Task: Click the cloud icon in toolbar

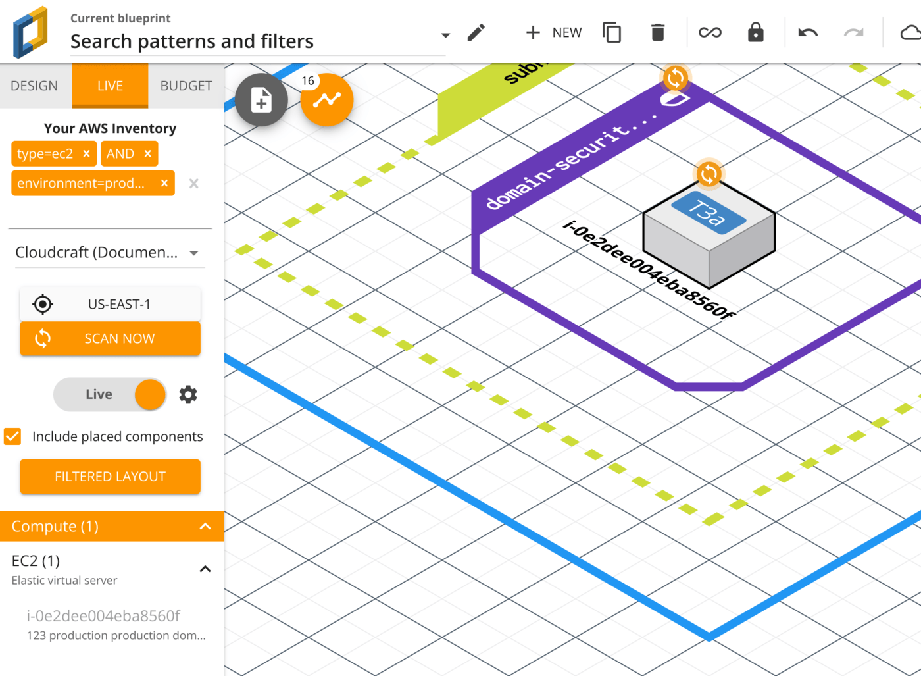Action: (x=910, y=32)
